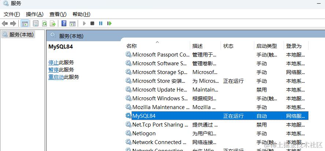
Task: Select the Net.Tcp Port Sharing service name
Action: pyautogui.click(x=160, y=125)
